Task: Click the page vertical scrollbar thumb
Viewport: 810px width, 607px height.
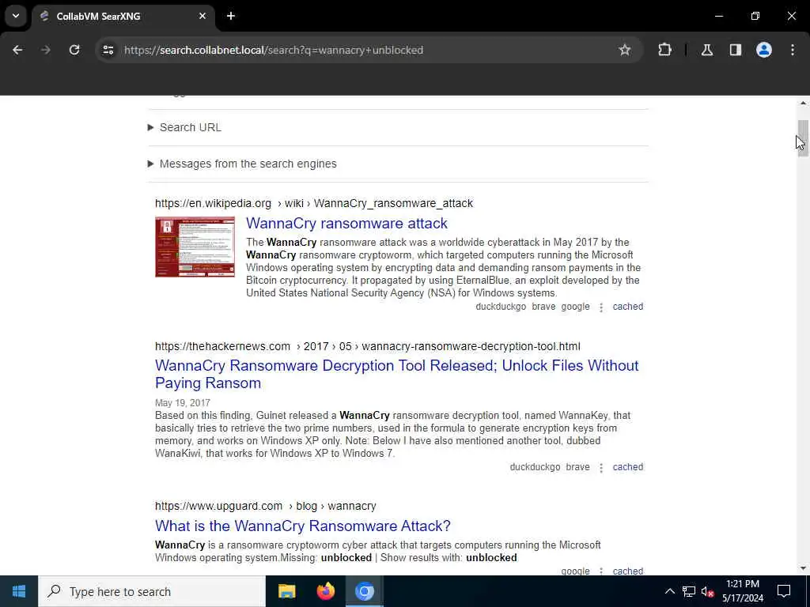Action: pyautogui.click(x=803, y=138)
